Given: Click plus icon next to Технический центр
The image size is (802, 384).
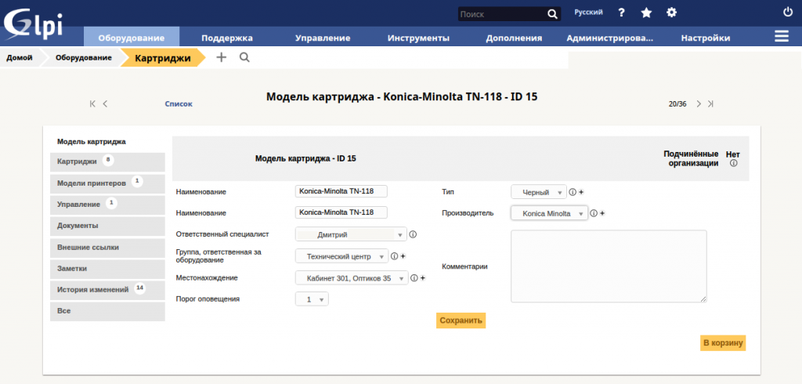Looking at the screenshot, I should pos(403,256).
